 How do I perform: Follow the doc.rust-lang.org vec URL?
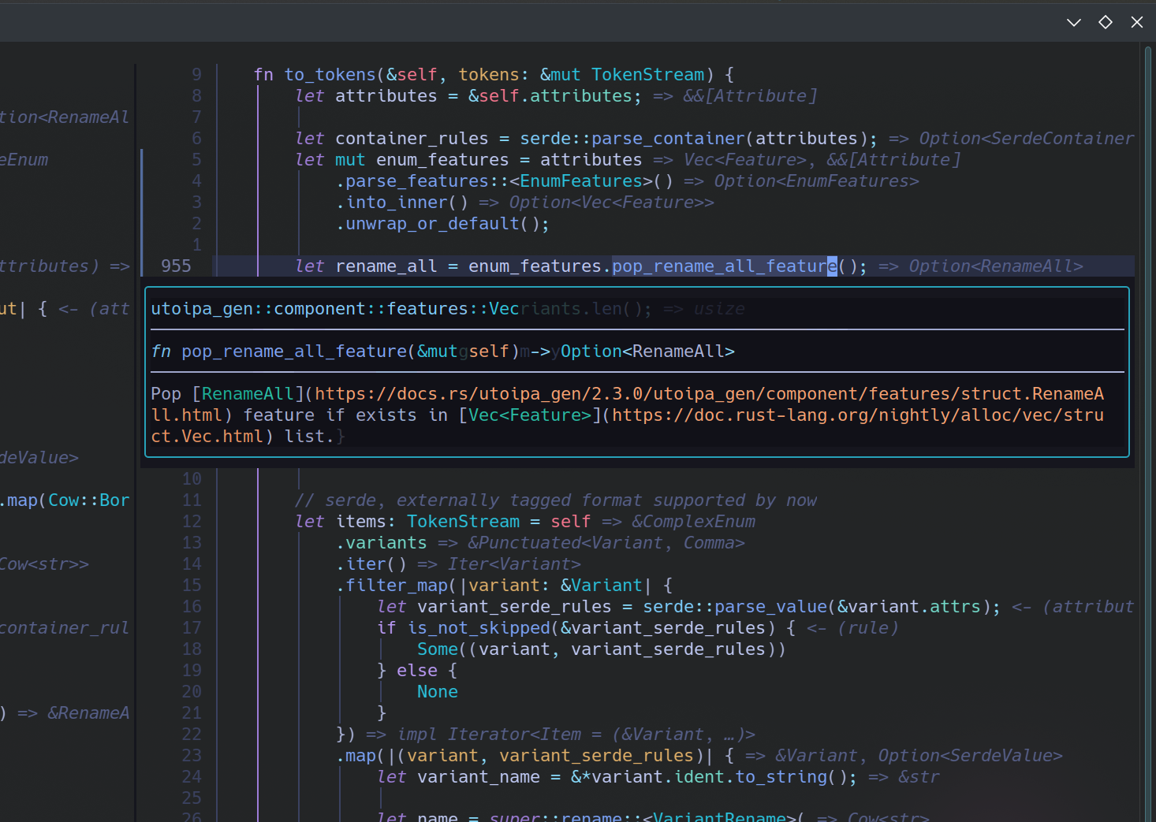852,415
